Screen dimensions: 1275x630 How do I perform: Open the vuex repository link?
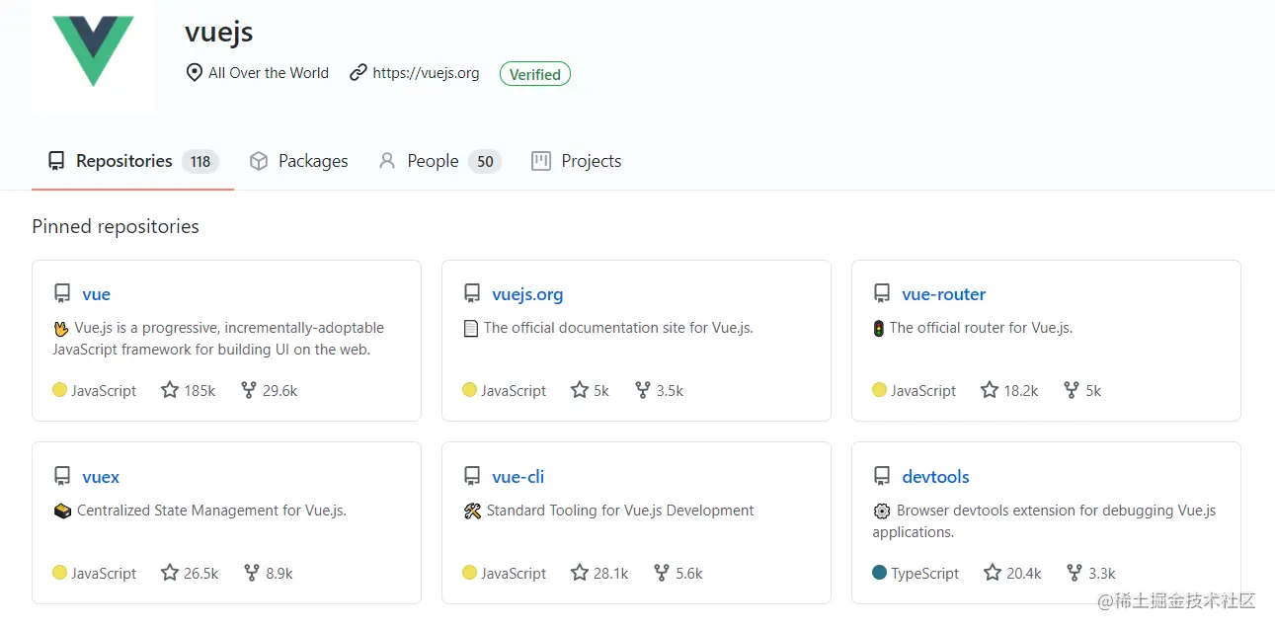101,477
